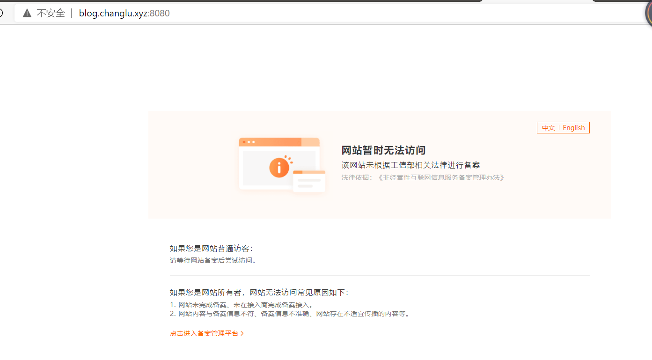Click the 不安全 label in the address bar

click(51, 14)
